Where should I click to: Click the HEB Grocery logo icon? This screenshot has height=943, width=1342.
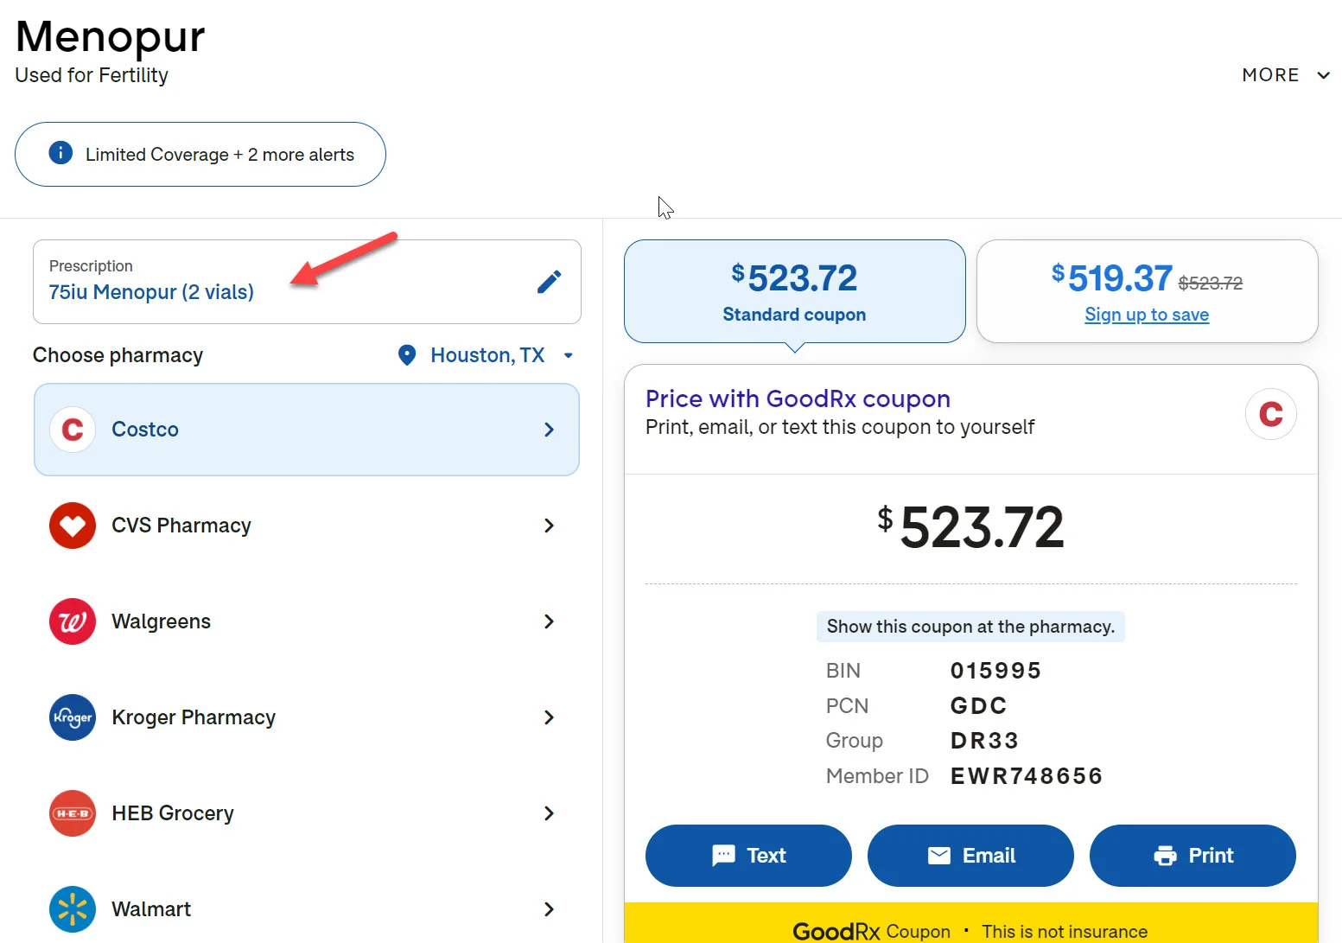[73, 813]
